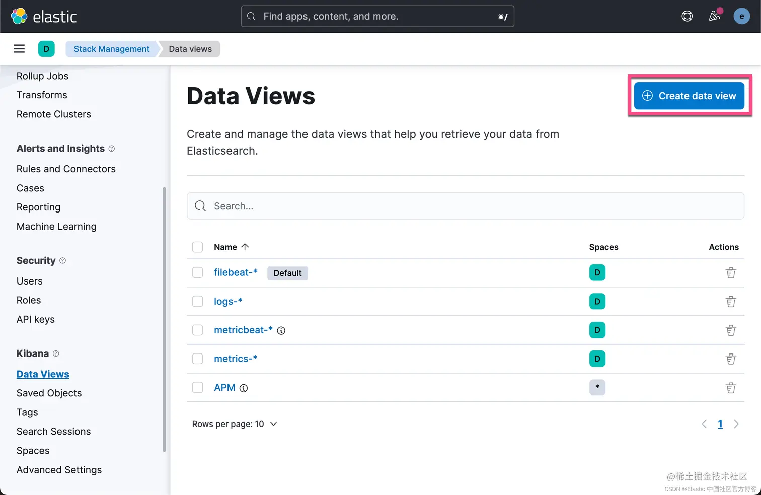761x495 pixels.
Task: Click the Alerts and Insights help icon
Action: 112,149
